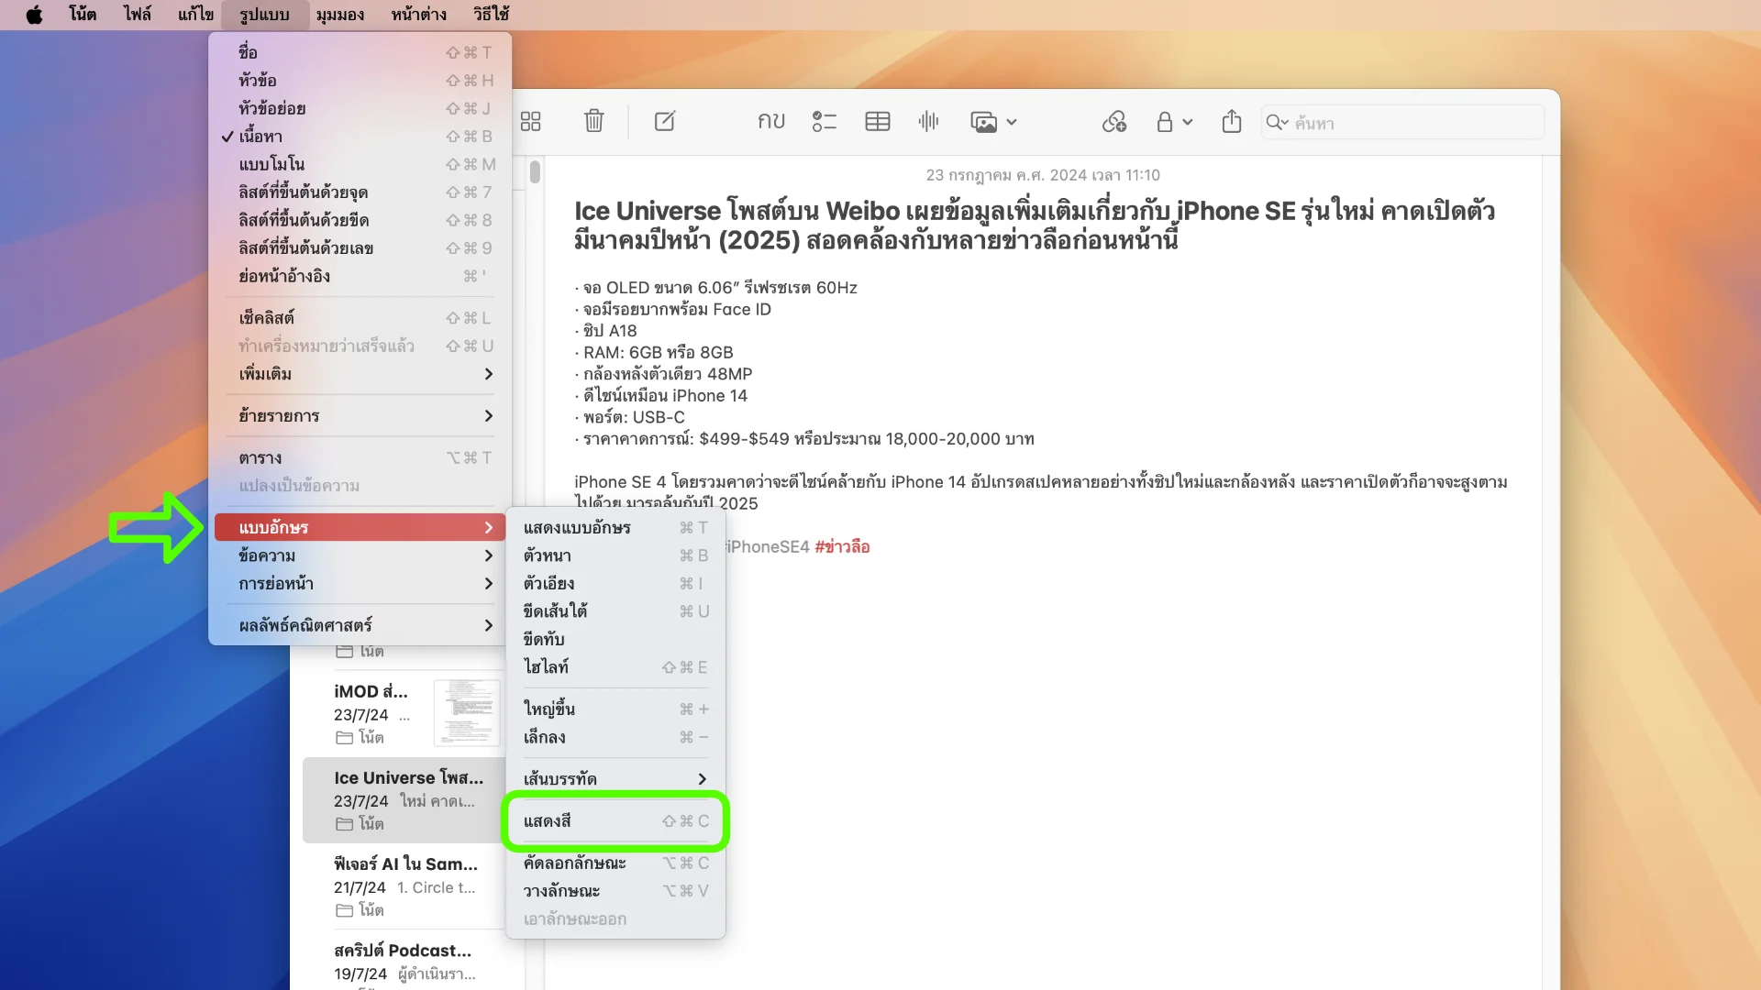1761x990 pixels.
Task: Insert a table using the table icon
Action: coord(877,121)
